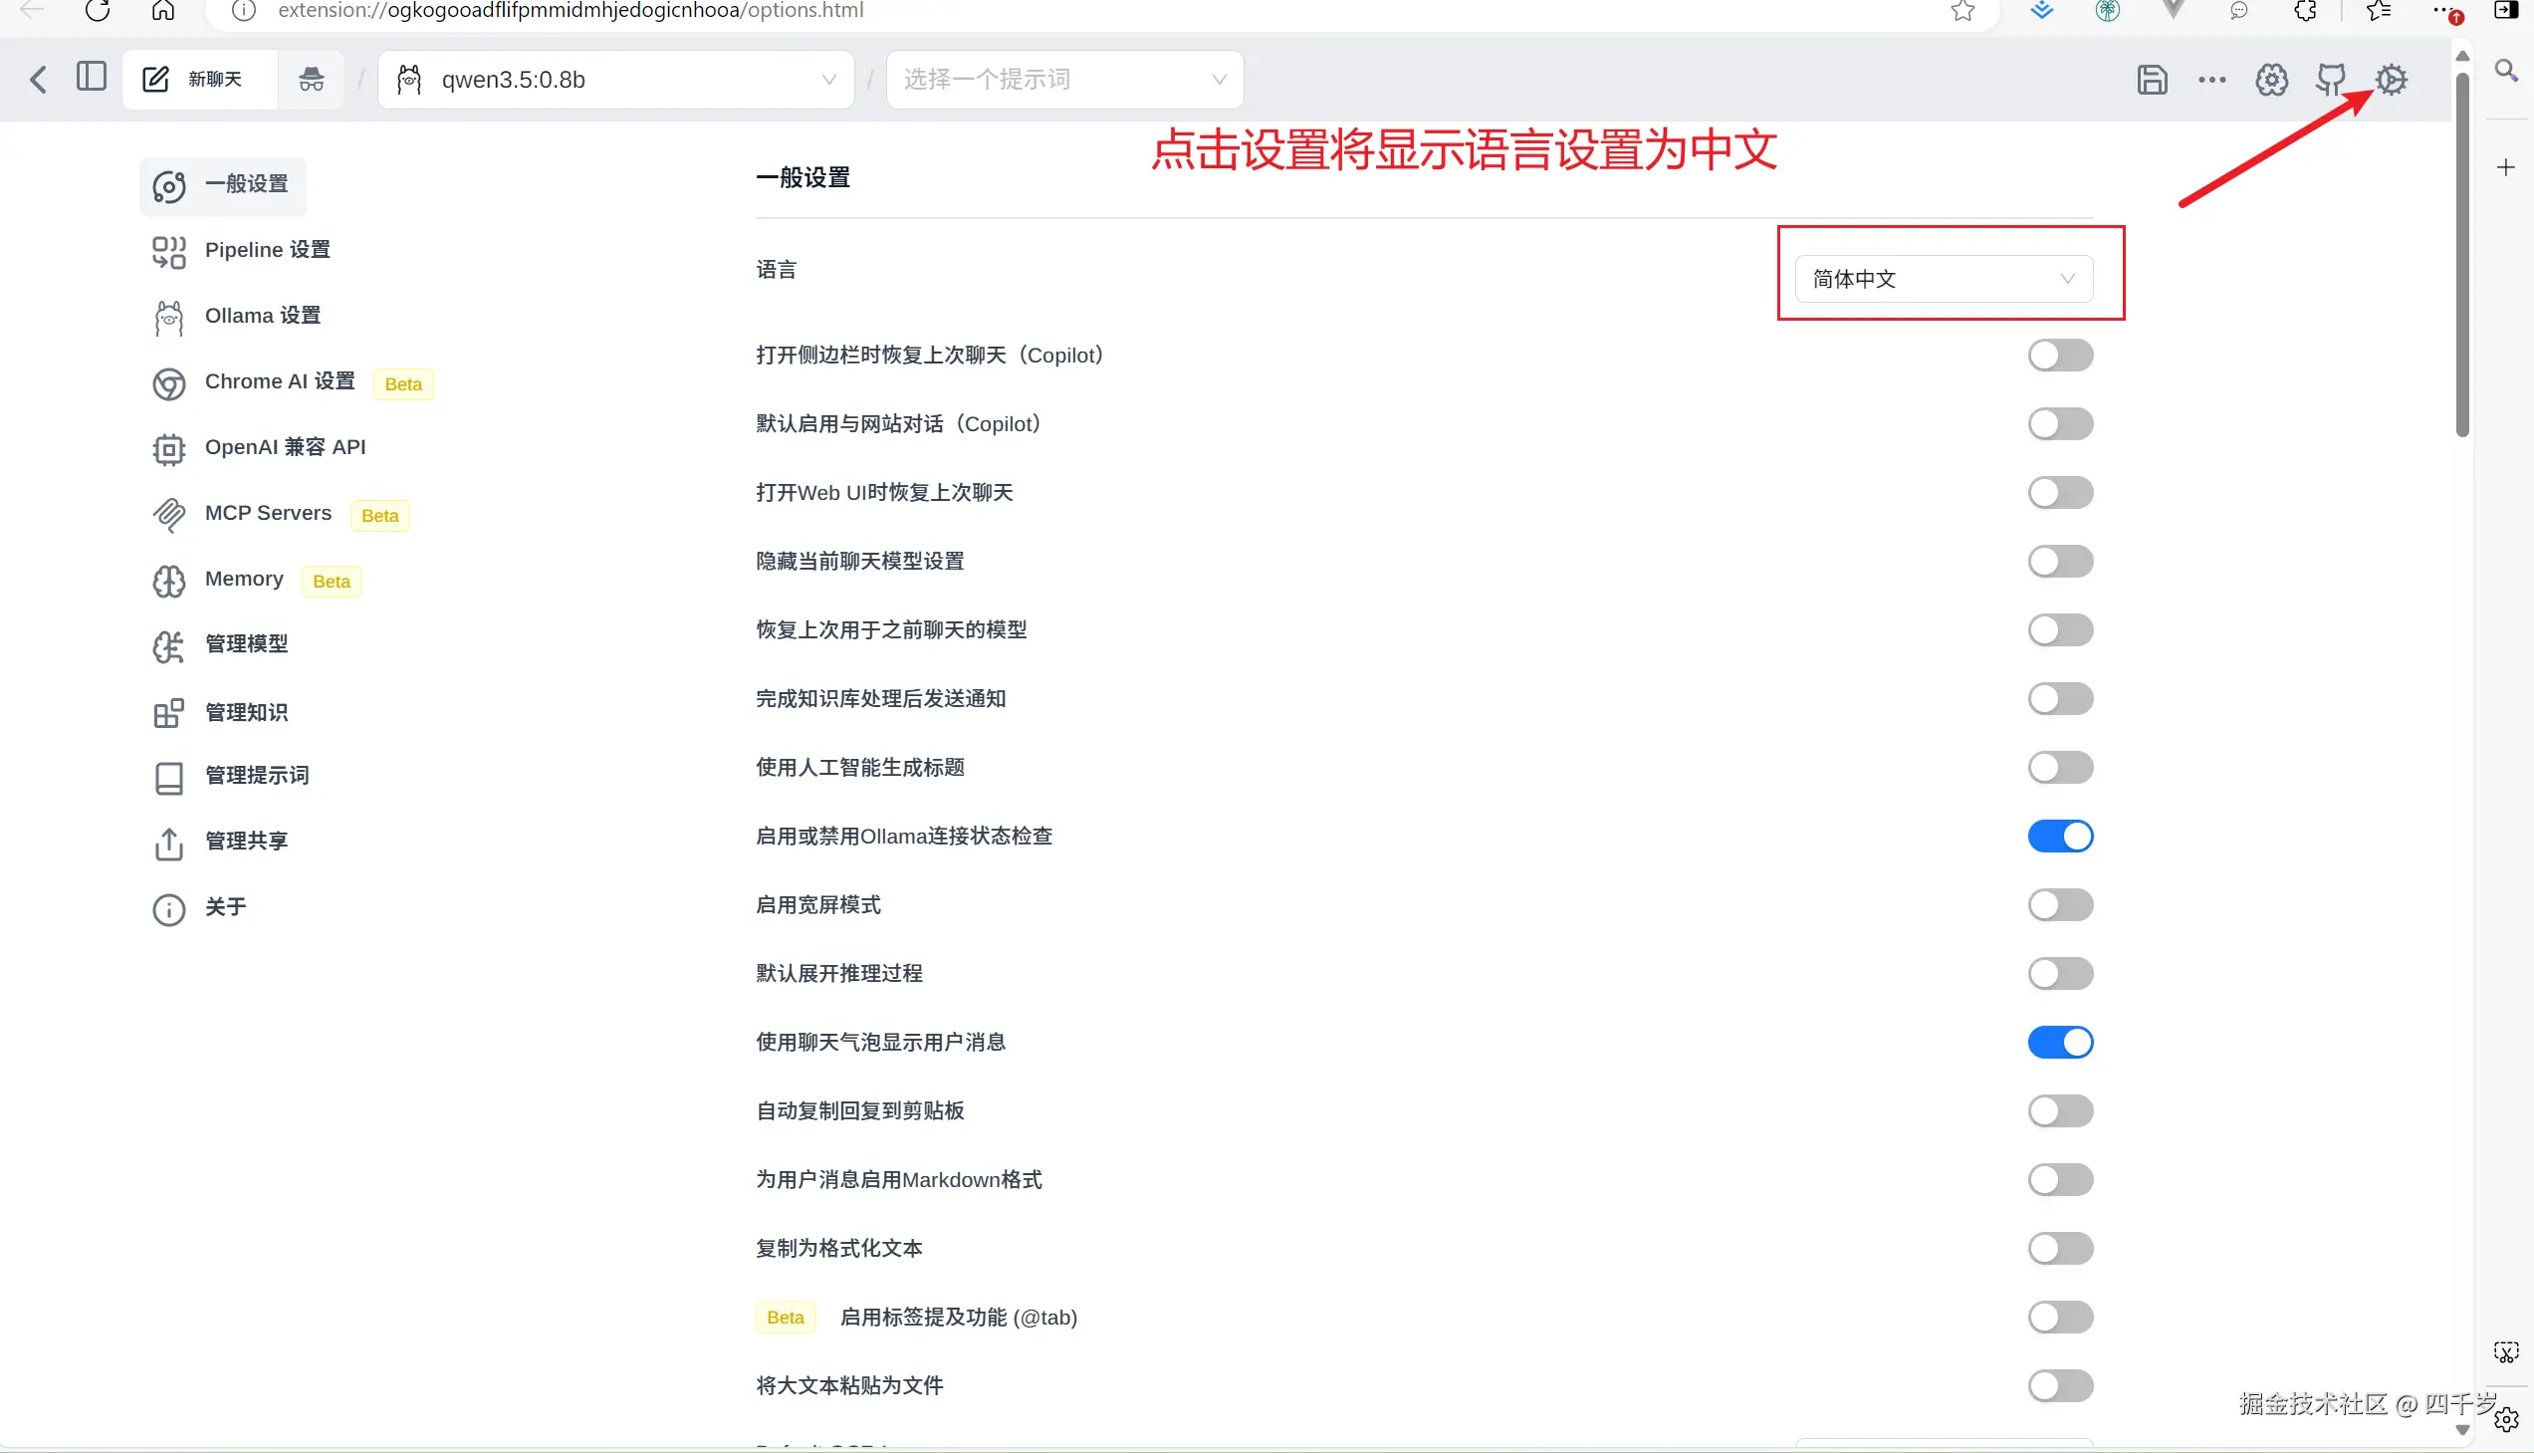
Task: Toggle 默认启用与网站对话 (Copilot) switch
Action: point(2060,424)
